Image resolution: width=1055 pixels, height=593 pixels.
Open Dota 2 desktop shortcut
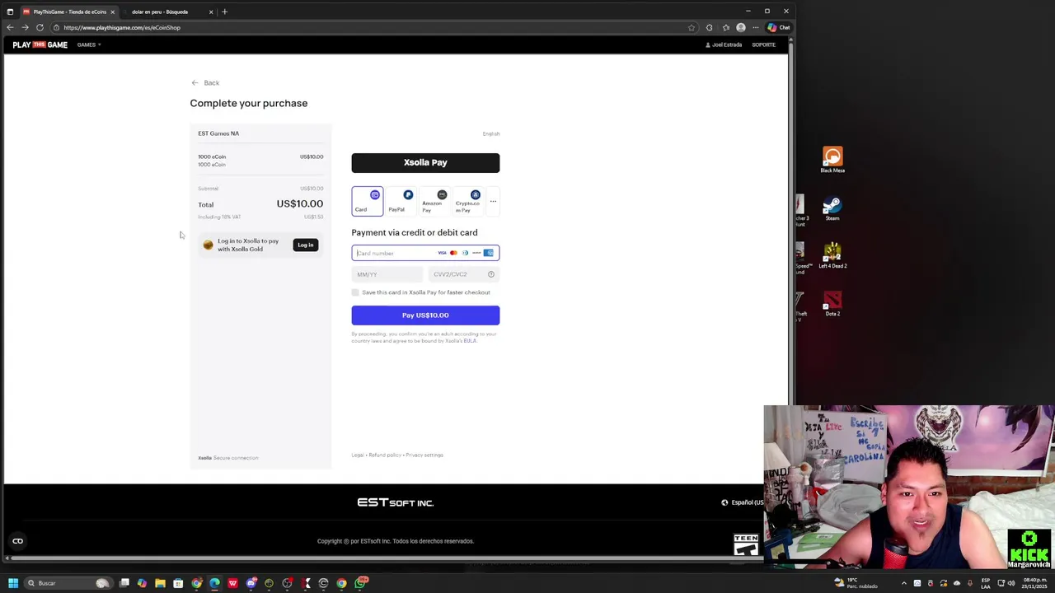832,303
